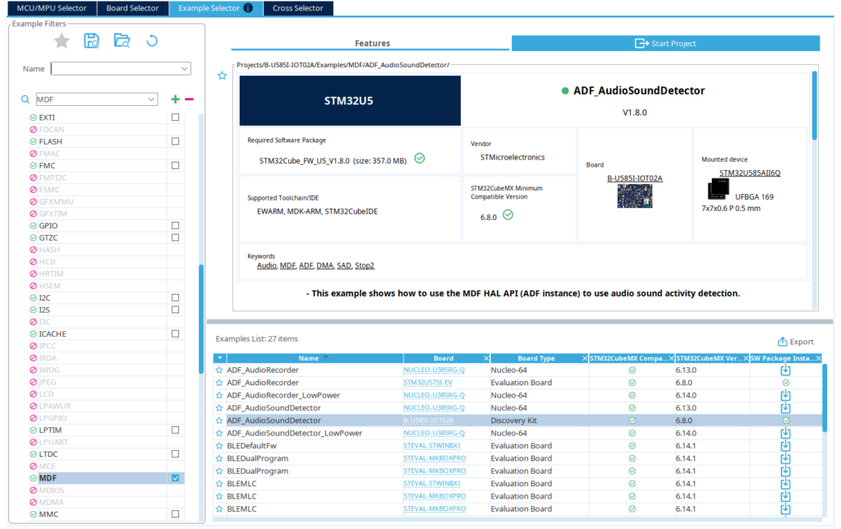The height and width of the screenshot is (529, 841).
Task: Click the reset filters circular arrow icon
Action: [152, 41]
